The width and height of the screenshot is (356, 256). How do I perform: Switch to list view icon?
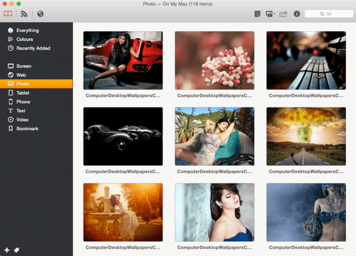click(x=258, y=14)
